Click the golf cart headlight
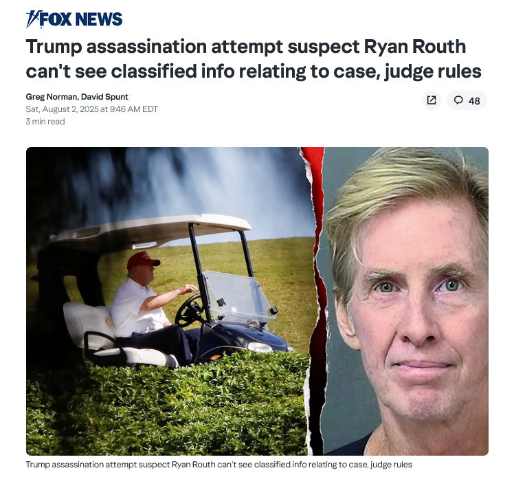 pyautogui.click(x=260, y=348)
